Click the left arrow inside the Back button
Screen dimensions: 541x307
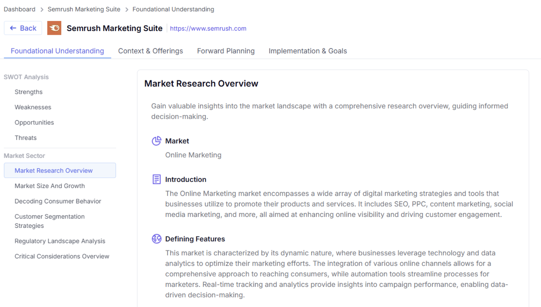click(x=13, y=28)
